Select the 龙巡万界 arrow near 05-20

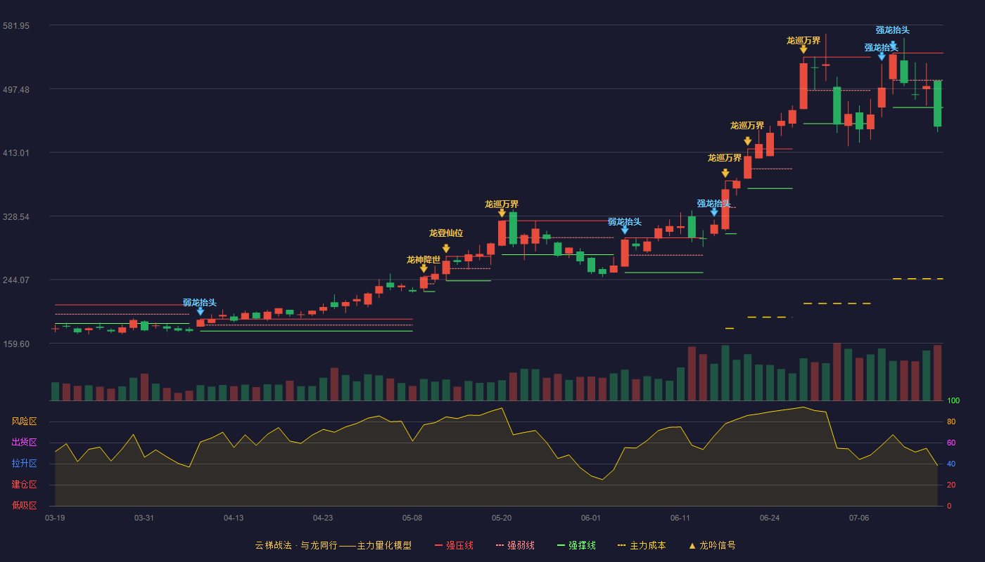pos(502,213)
